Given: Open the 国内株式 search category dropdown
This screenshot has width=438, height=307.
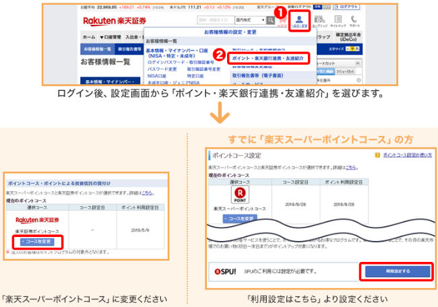Looking at the screenshot, I should [x=250, y=20].
